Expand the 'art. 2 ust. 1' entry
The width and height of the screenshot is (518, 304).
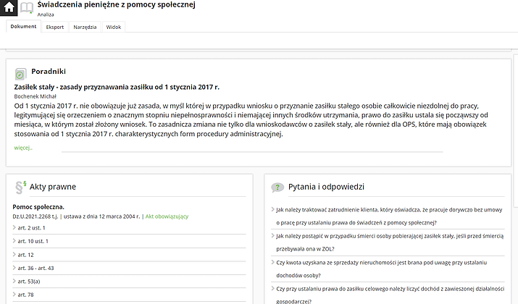pos(33,227)
